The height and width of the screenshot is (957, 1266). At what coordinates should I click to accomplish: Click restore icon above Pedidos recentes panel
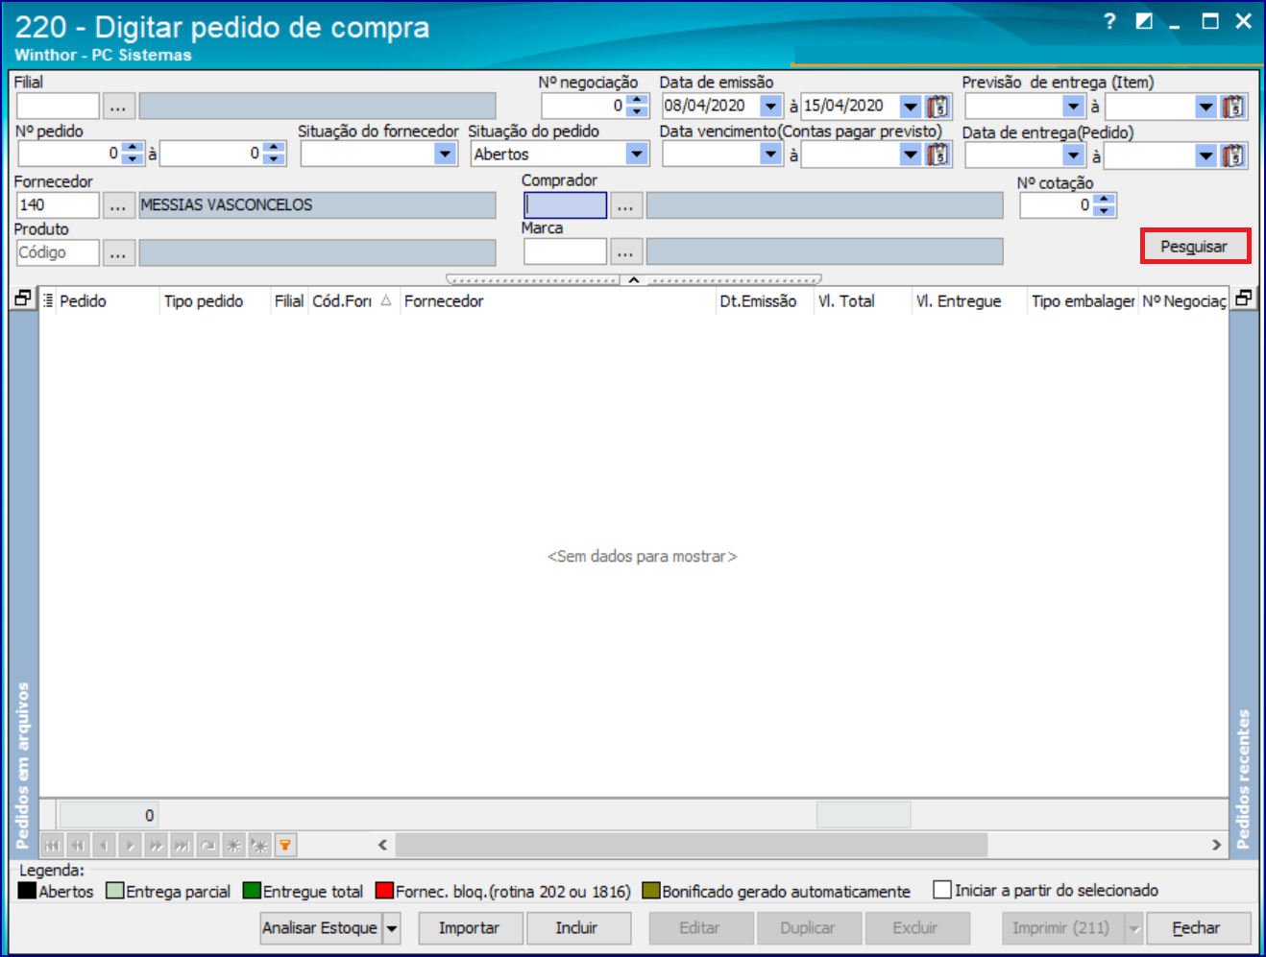click(1244, 299)
